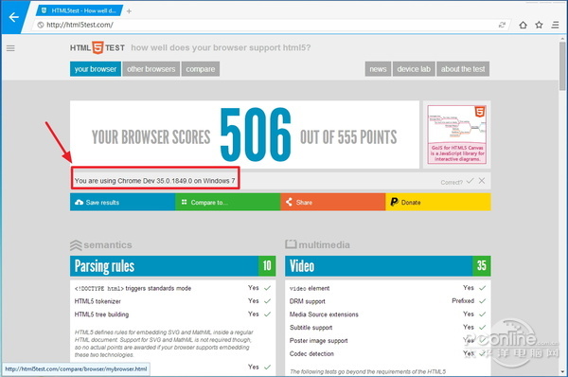Viewport: 568px width, 377px height.
Task: Open the 'compare' tab
Action: 201,69
